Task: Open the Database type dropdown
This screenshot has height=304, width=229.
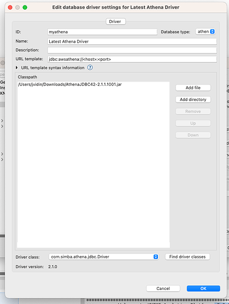Action: (x=205, y=32)
